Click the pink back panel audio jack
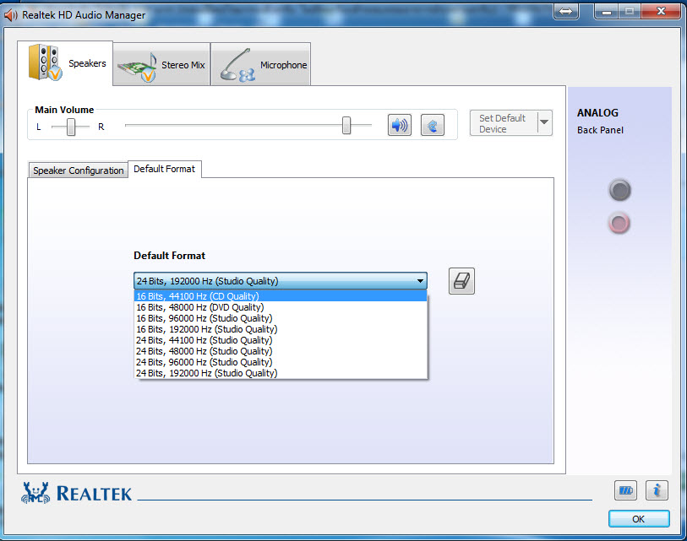The image size is (687, 541). [619, 223]
